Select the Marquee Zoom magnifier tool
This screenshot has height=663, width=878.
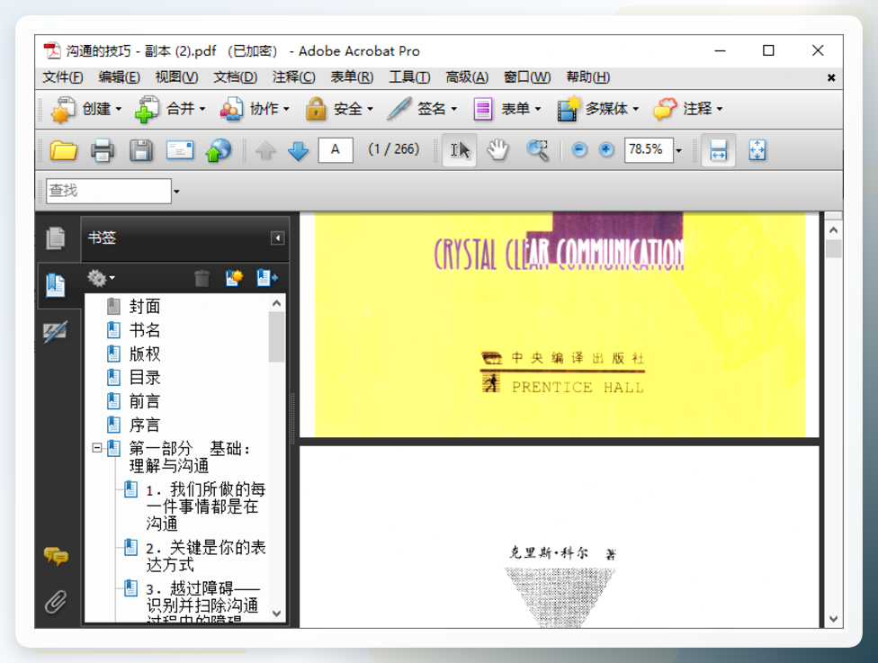538,150
